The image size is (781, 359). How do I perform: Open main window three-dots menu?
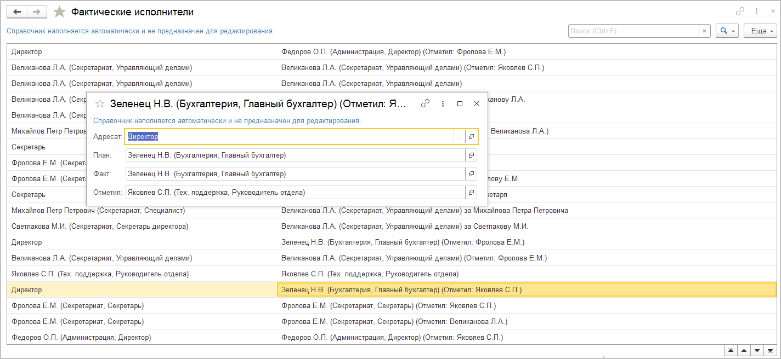coord(757,11)
